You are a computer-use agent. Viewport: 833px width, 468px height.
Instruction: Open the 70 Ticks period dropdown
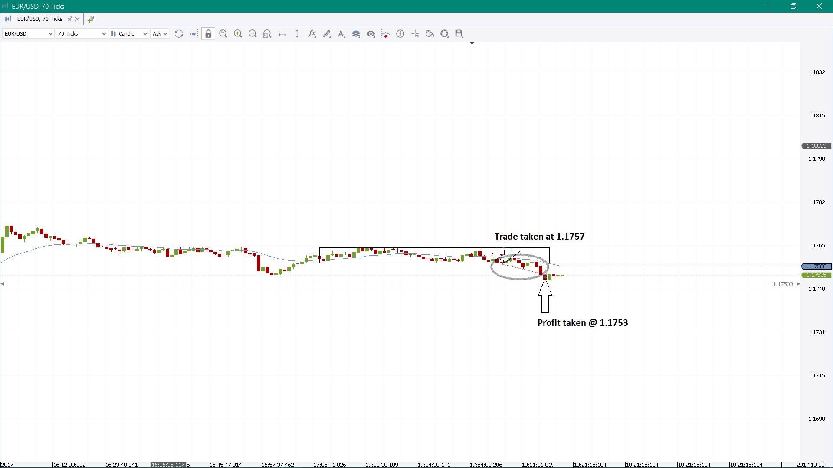tap(82, 33)
